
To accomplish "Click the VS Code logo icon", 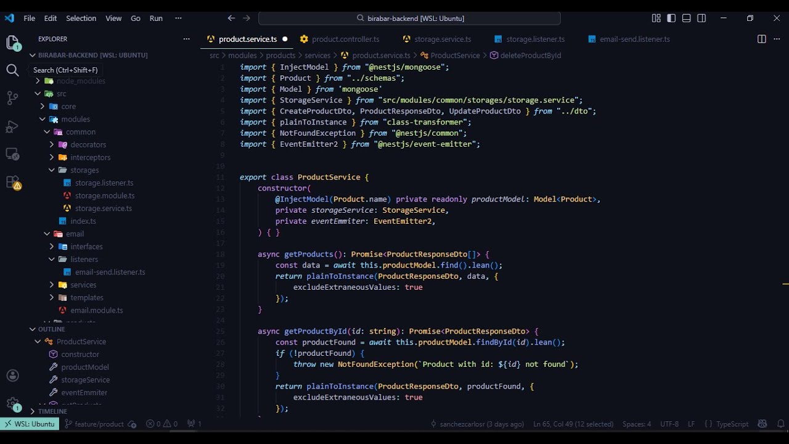I will [9, 18].
